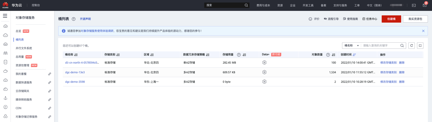Select 资源包管理 in the sidebar
The image size is (432, 122).
pyautogui.click(x=22, y=65)
